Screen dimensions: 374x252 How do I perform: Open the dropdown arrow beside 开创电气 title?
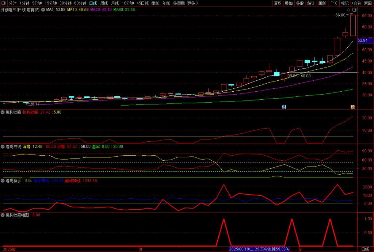tap(42, 10)
